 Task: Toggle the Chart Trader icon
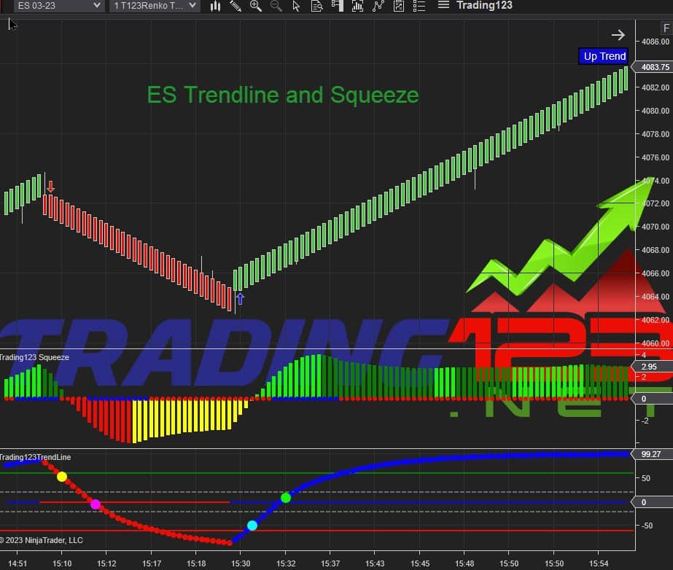point(338,6)
